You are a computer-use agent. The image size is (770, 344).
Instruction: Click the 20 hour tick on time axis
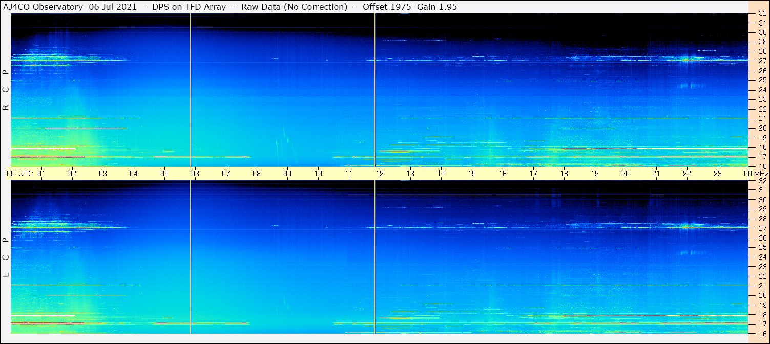(x=626, y=174)
